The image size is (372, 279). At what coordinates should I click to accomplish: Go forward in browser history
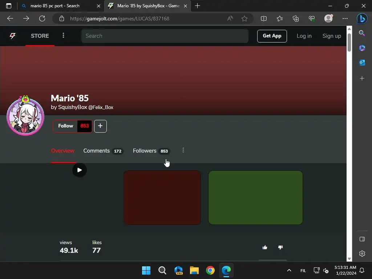[x=26, y=19]
